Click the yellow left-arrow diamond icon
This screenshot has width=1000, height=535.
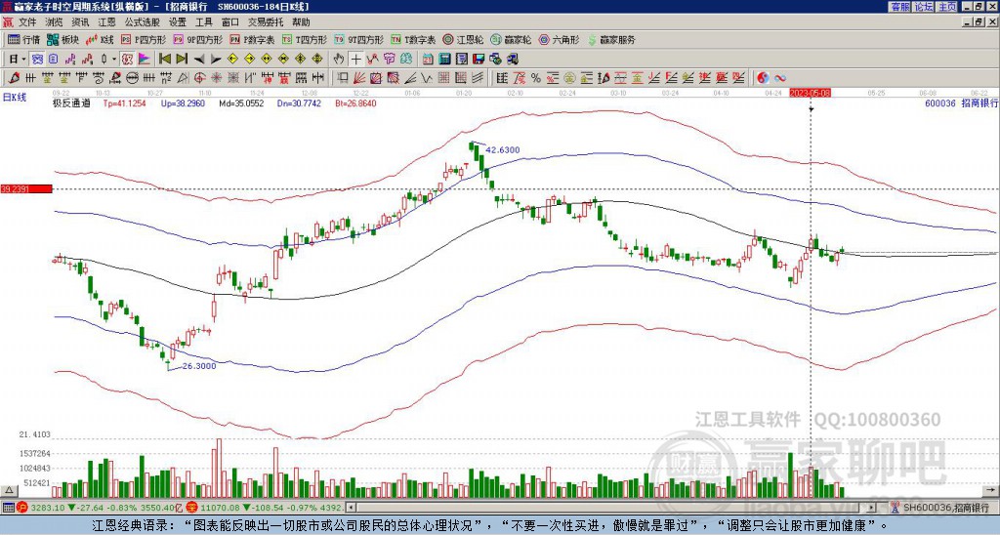tap(232, 60)
